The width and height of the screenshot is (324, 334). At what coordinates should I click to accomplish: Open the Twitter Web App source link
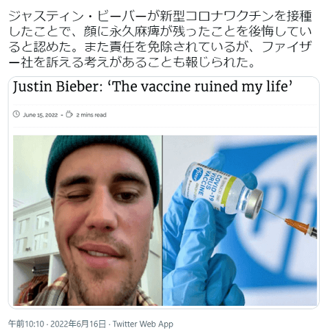click(143, 324)
